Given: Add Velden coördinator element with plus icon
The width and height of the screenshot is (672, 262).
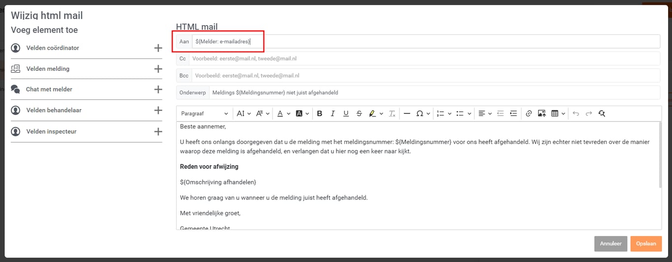Looking at the screenshot, I should coord(158,48).
